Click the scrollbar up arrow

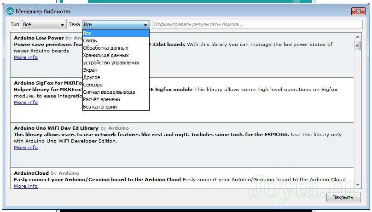point(358,37)
